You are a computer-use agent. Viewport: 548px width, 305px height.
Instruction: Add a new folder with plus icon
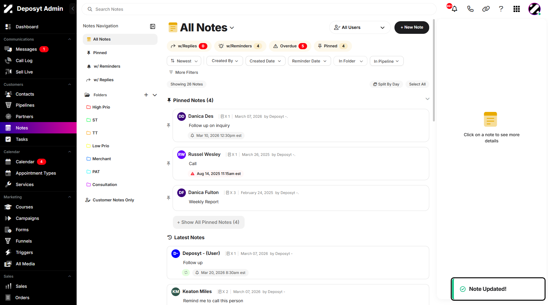tap(146, 95)
